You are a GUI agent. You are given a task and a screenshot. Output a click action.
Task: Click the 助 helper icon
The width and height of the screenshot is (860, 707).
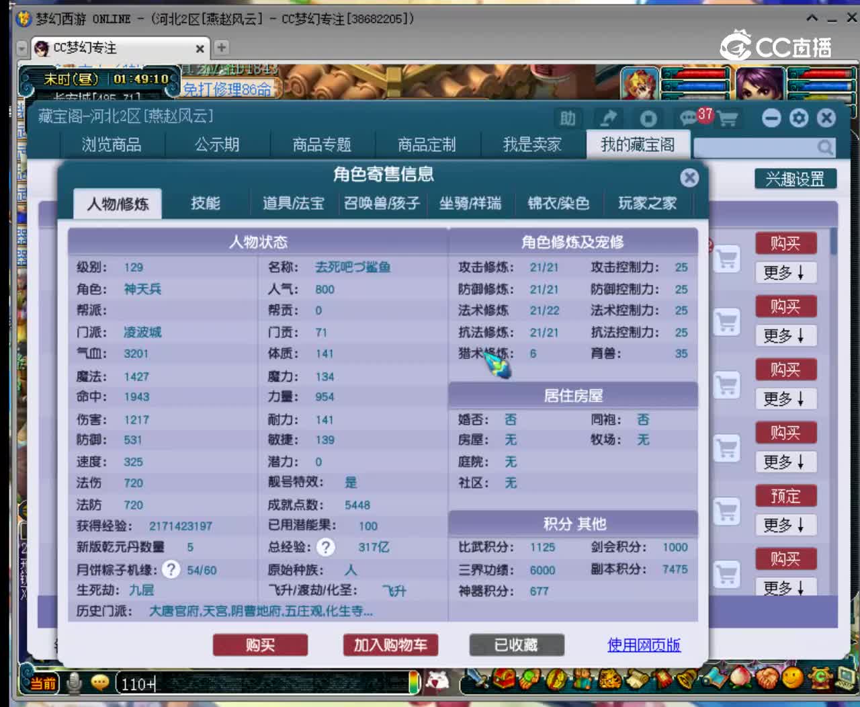[568, 119]
